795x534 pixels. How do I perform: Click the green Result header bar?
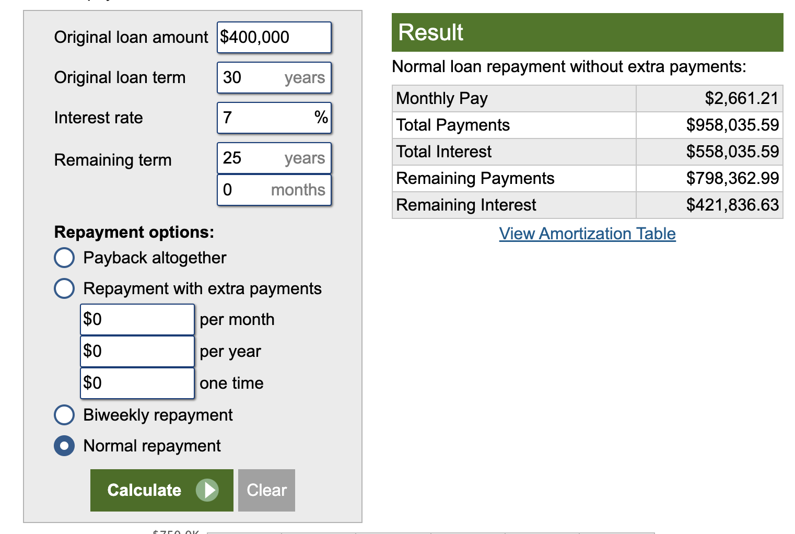point(587,32)
